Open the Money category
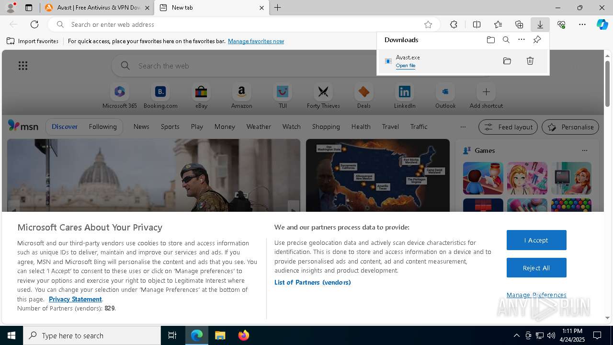 click(225, 126)
